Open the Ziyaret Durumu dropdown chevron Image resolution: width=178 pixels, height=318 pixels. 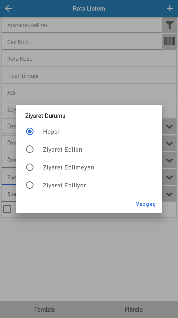click(x=169, y=177)
